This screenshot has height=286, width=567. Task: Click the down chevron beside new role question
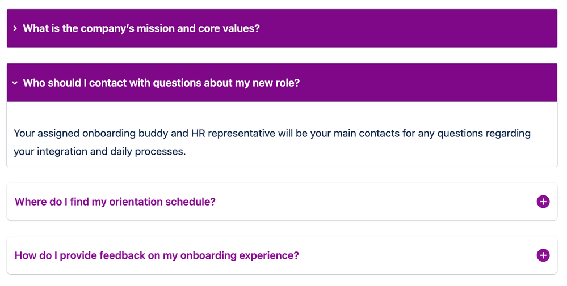[15, 83]
